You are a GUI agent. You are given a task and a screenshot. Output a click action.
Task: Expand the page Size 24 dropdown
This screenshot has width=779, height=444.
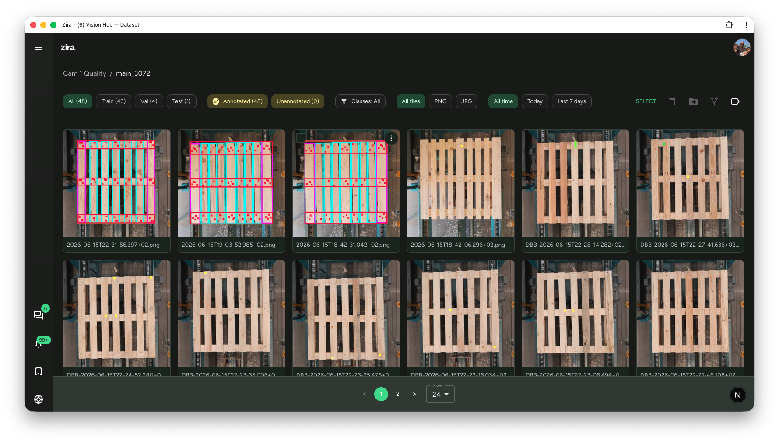(440, 394)
